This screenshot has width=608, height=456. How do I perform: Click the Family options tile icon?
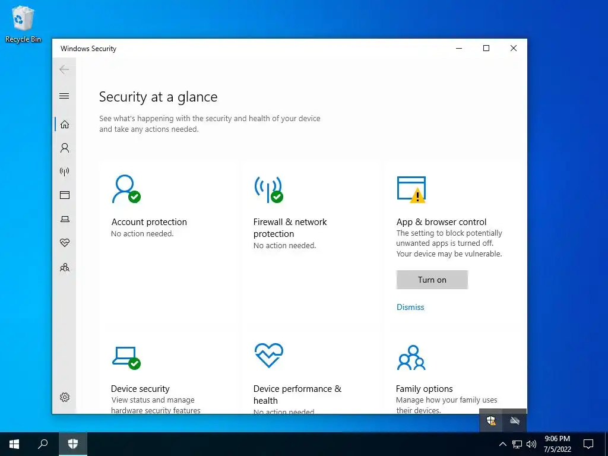(x=411, y=357)
